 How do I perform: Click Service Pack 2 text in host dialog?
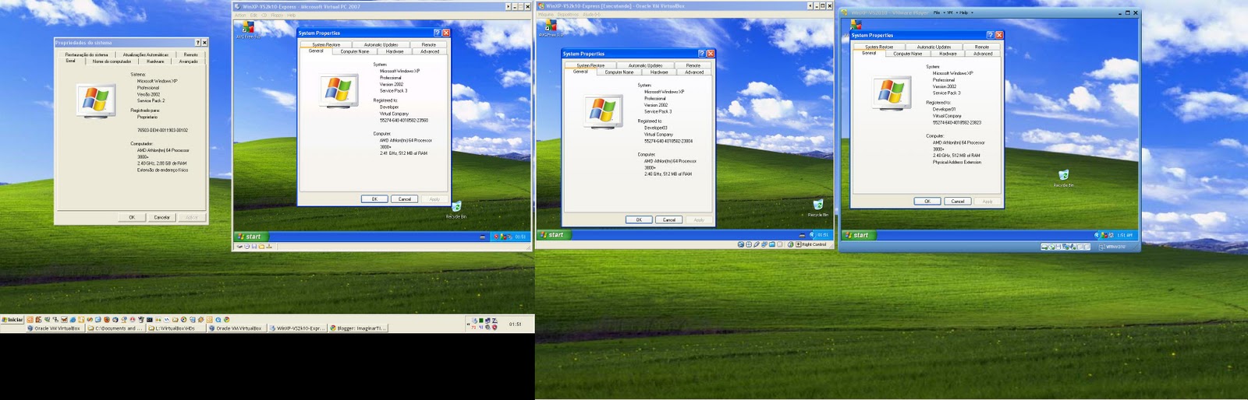(151, 101)
